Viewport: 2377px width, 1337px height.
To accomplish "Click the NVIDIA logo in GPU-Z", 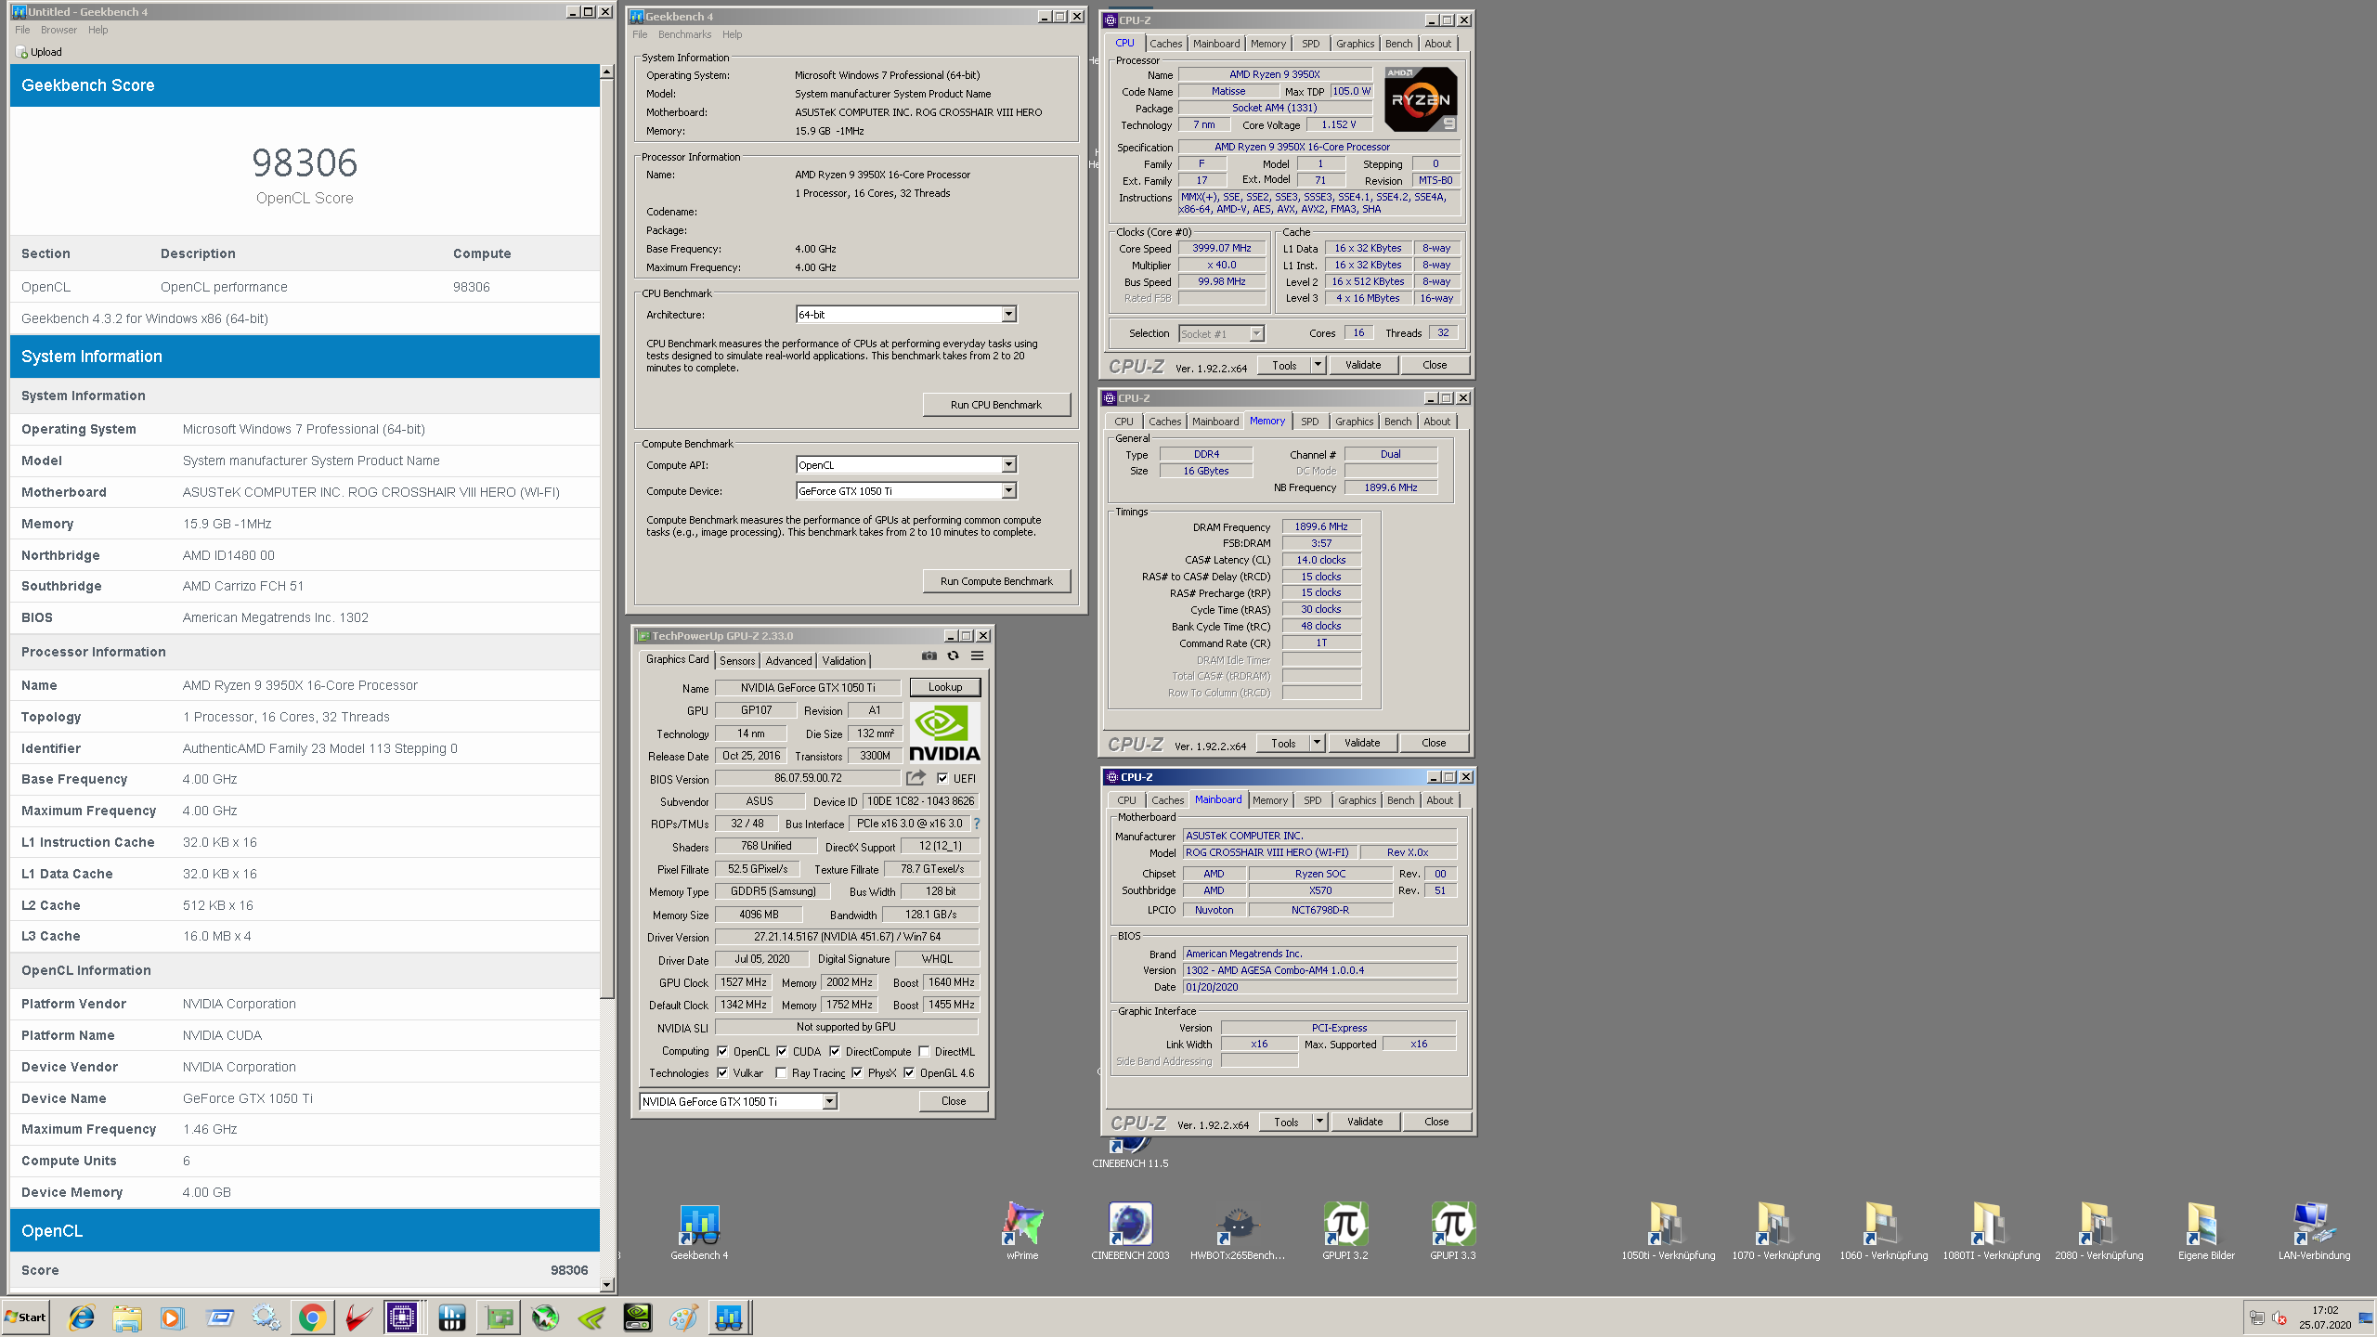I will pyautogui.click(x=944, y=733).
